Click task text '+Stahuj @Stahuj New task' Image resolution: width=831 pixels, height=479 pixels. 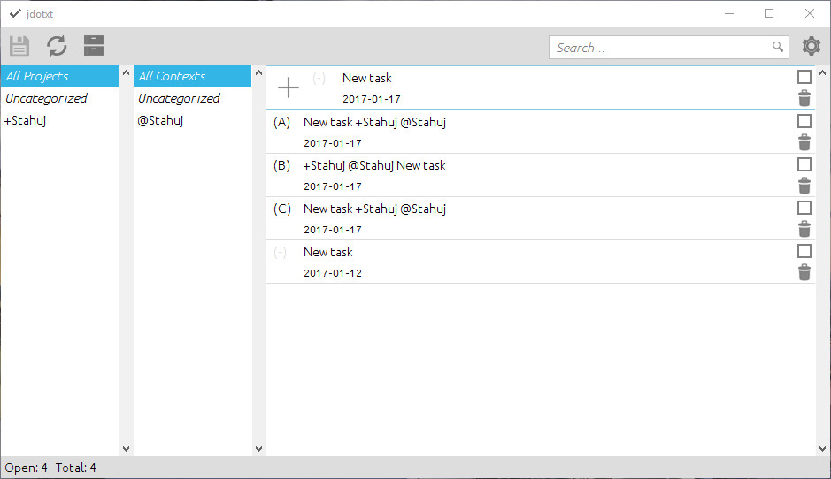[x=374, y=165]
